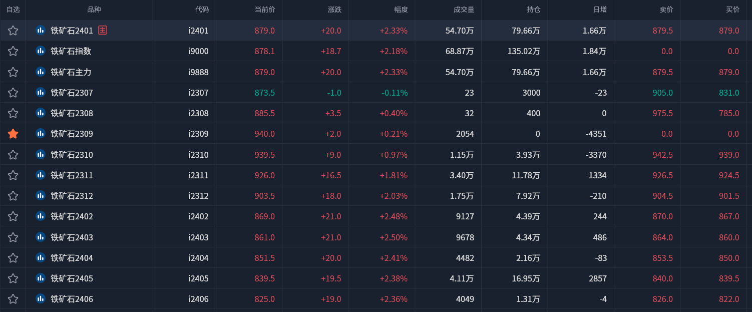Open chart icon for 铁矿石主力
Screen dimensions: 752x312
(x=41, y=72)
